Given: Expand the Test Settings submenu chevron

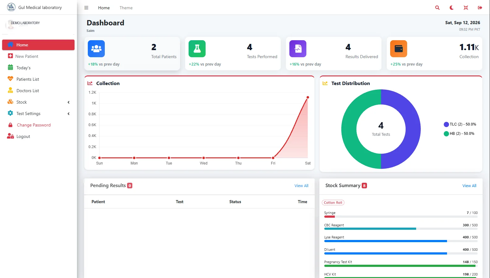Looking at the screenshot, I should pyautogui.click(x=69, y=113).
